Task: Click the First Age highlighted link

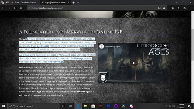Action: coord(79,58)
